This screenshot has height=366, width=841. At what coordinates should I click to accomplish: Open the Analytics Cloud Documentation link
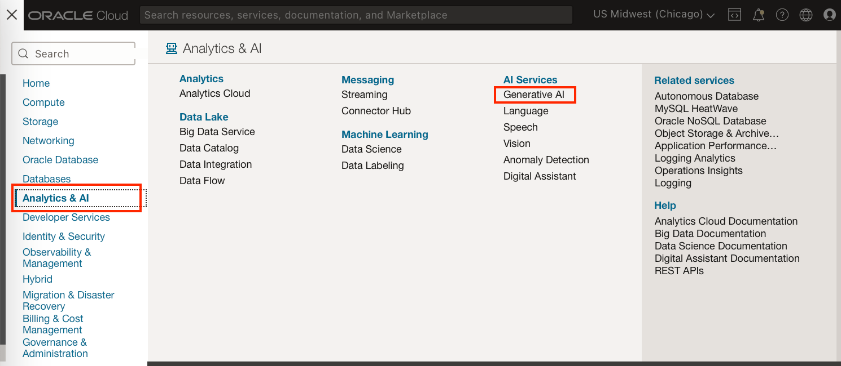pyautogui.click(x=726, y=221)
